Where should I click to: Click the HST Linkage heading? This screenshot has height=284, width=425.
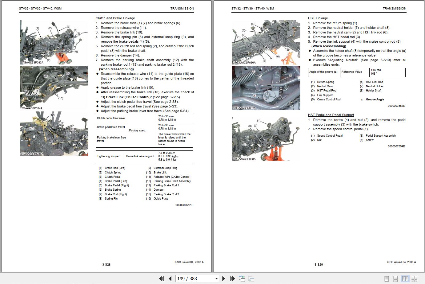(318, 18)
